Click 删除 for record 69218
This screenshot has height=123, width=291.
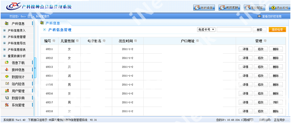[276, 111]
